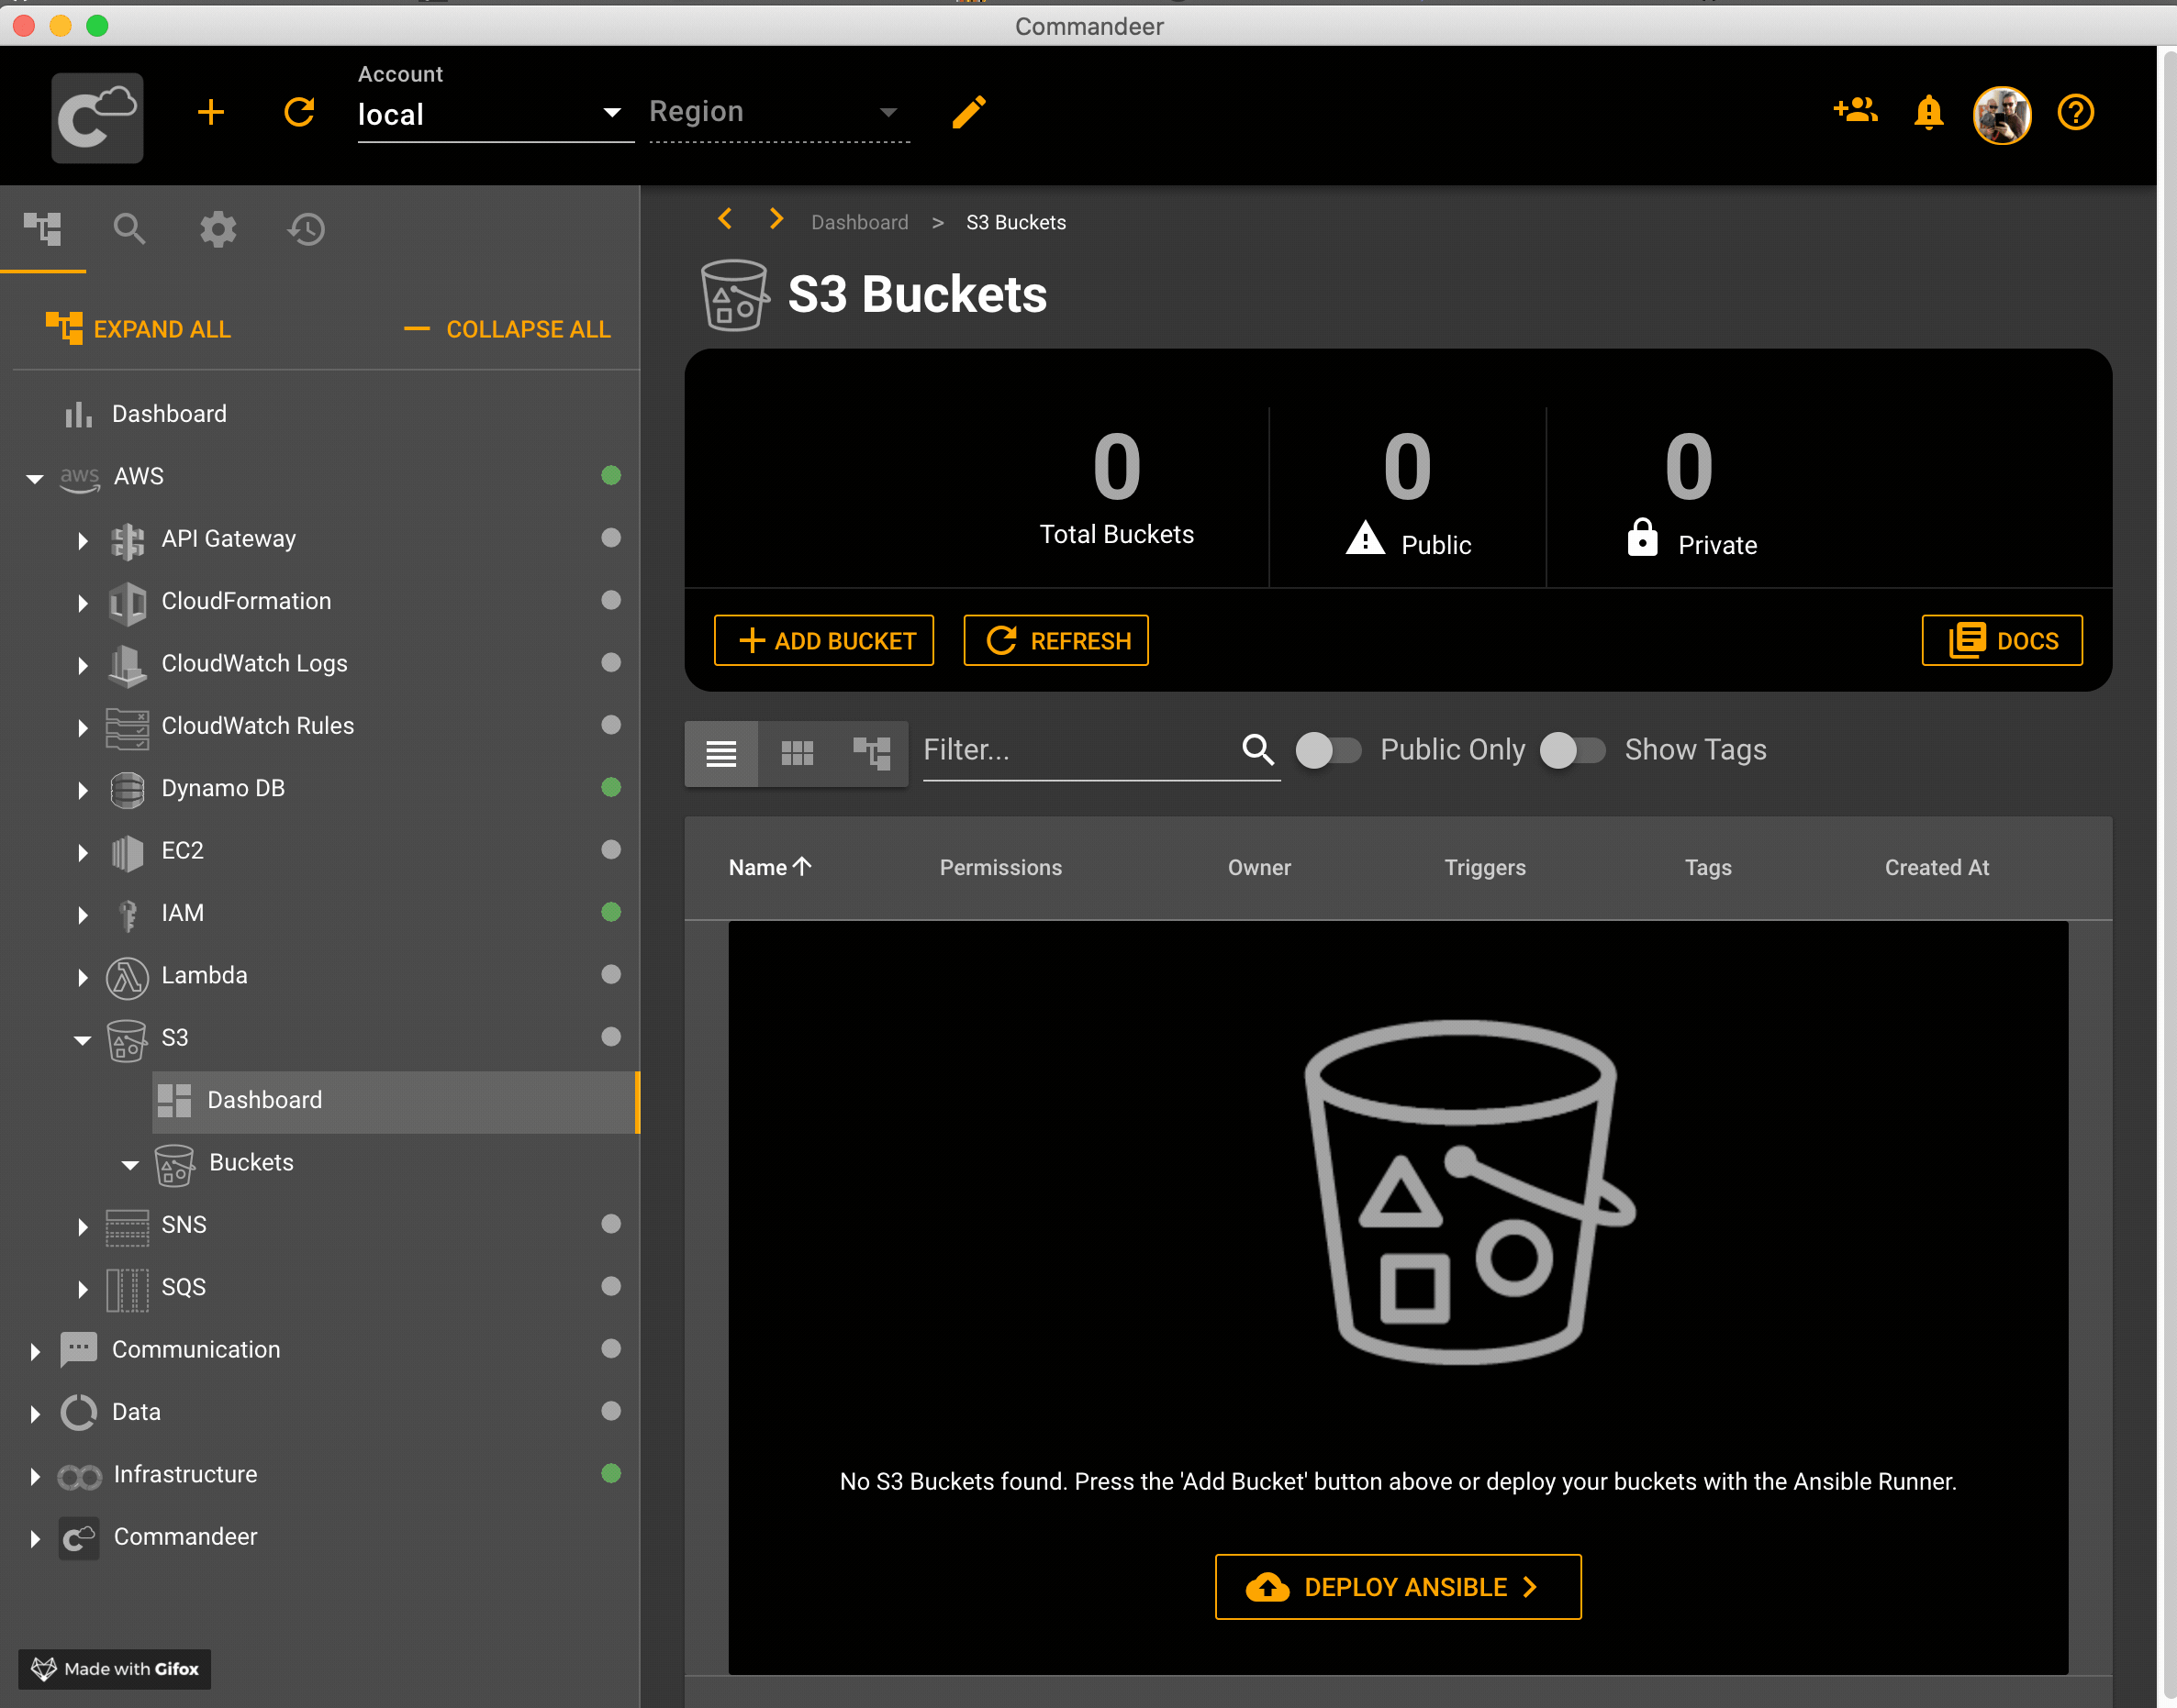This screenshot has width=2177, height=1708.
Task: Expand the Data group arrow
Action: coord(35,1413)
